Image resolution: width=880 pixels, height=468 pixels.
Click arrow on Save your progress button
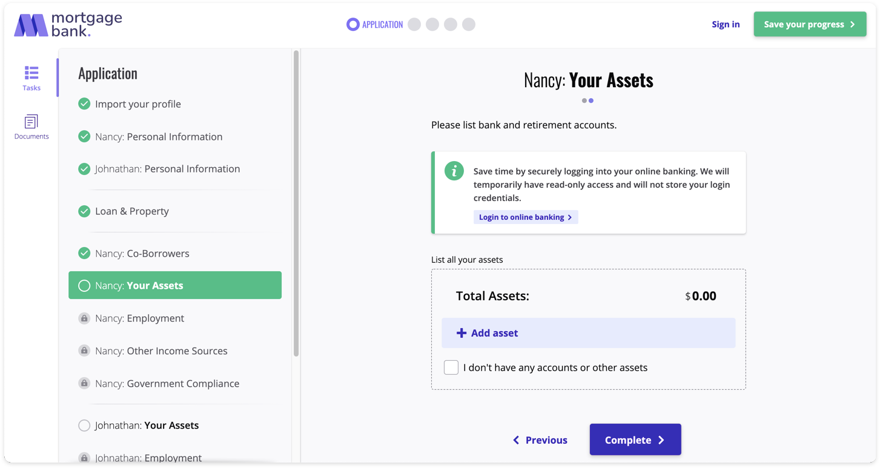pos(853,25)
